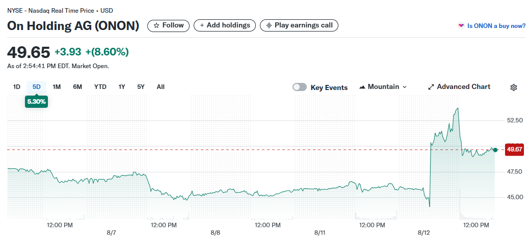Select 1Y time range

click(x=122, y=87)
